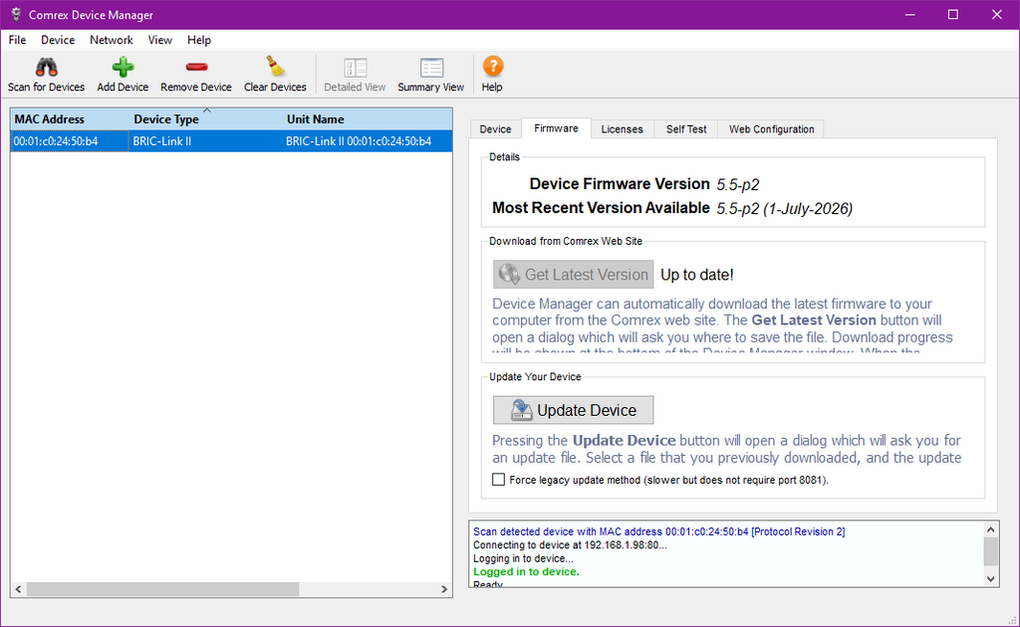Minimize the Comrex Device Manager window

click(909, 14)
